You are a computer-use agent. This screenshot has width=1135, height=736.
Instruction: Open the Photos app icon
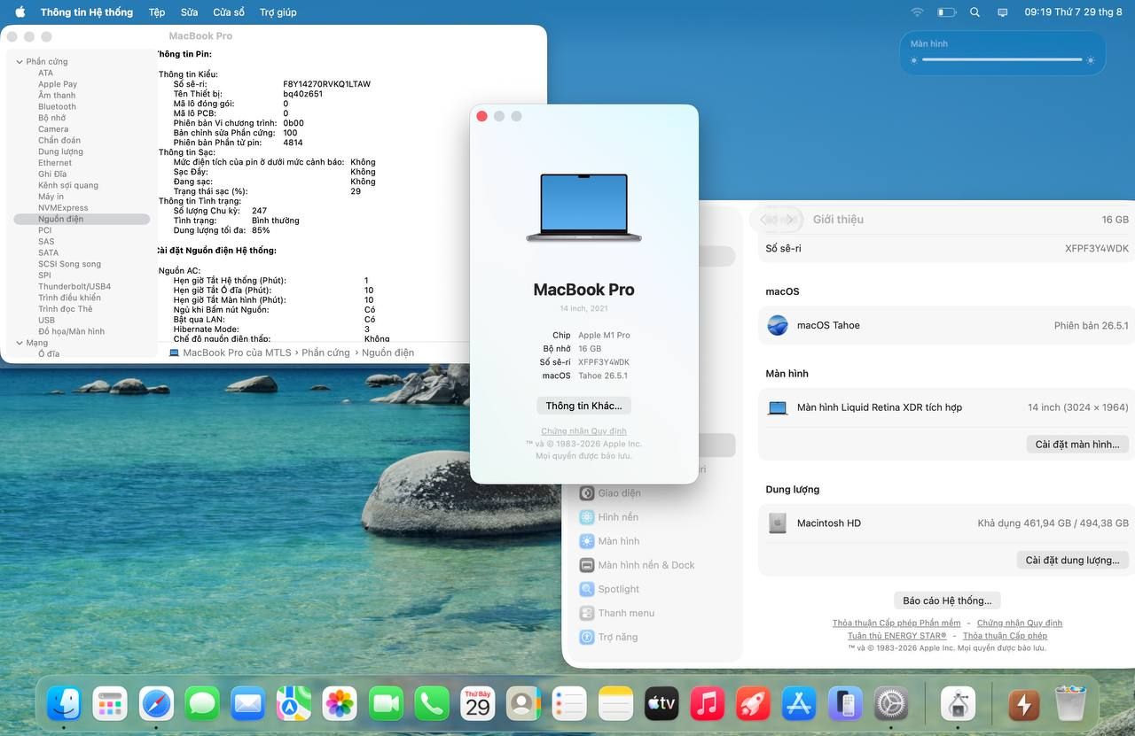pyautogui.click(x=340, y=704)
